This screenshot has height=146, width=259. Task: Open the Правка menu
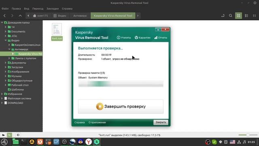point(16,9)
